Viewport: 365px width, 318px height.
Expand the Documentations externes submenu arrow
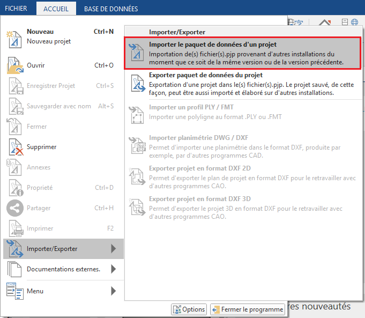pyautogui.click(x=114, y=269)
